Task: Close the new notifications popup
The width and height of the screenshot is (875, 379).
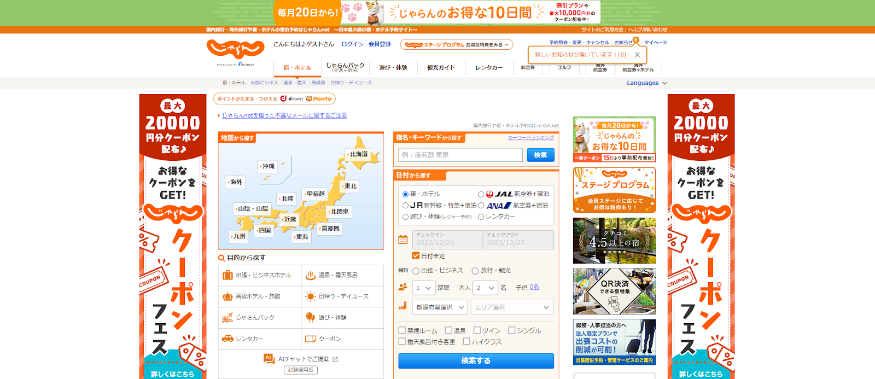Action: 637,55
